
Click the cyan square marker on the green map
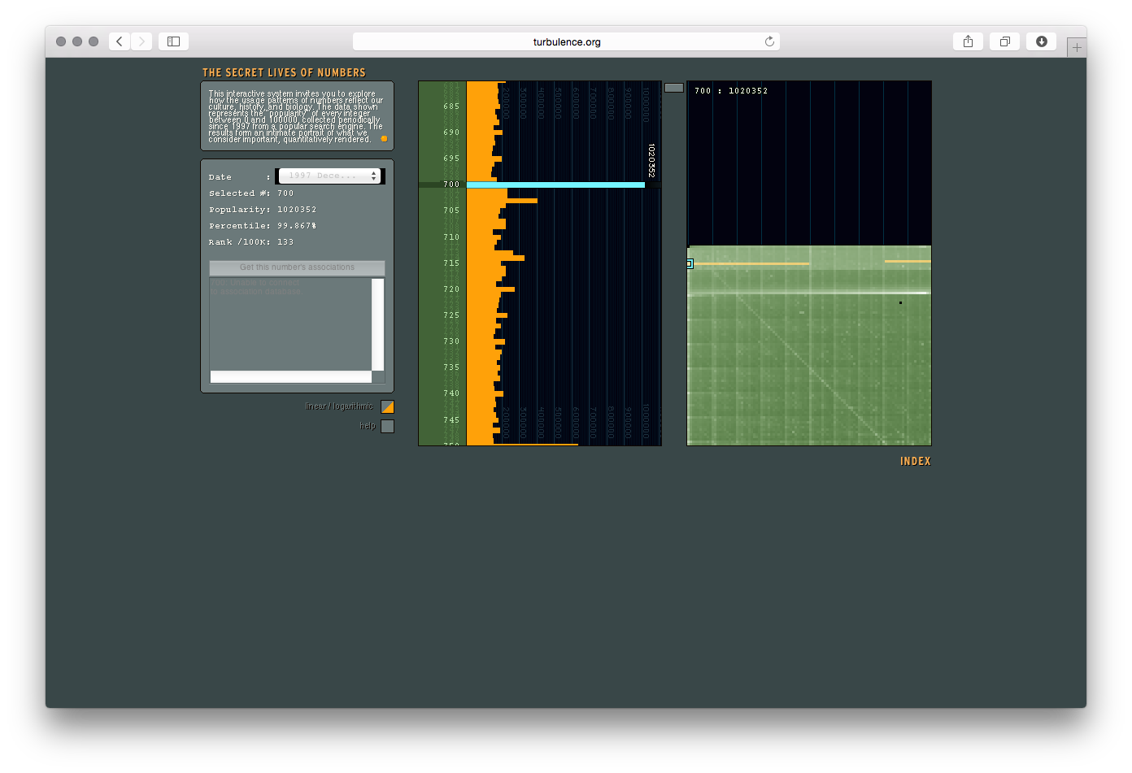[x=690, y=263]
